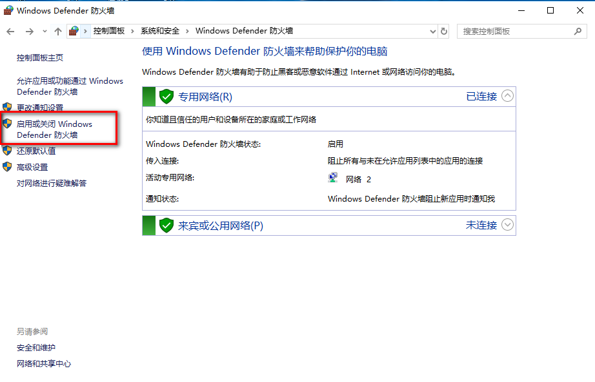This screenshot has width=595, height=382.
Task: Click 还原默认值 in the left pane
Action: coord(36,151)
